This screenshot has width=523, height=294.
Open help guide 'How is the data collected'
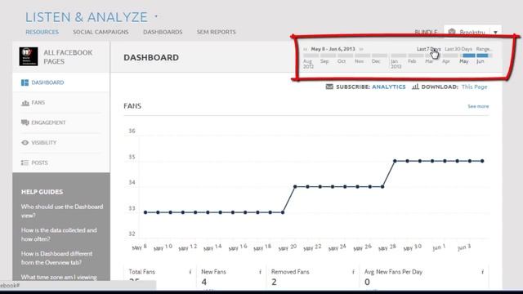(59, 234)
